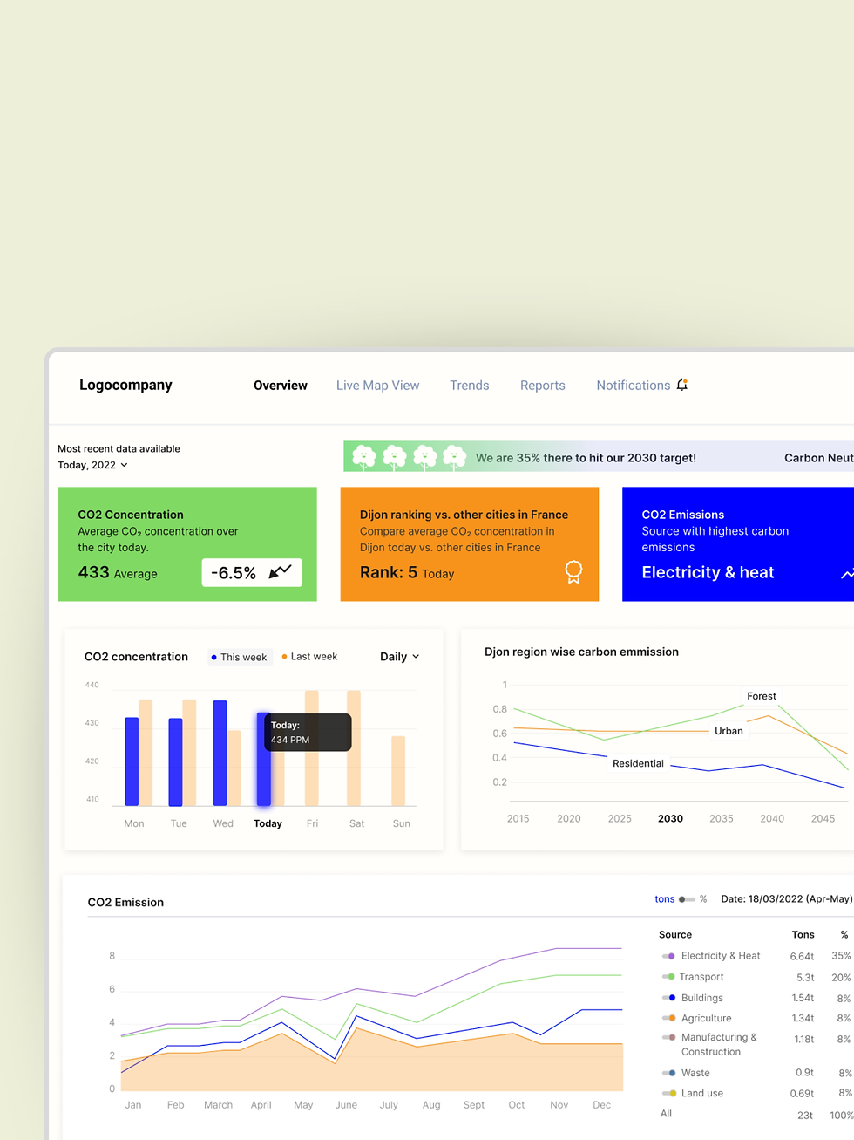The height and width of the screenshot is (1140, 854).
Task: Click the Rank: 5 Today text
Action: coord(407,573)
